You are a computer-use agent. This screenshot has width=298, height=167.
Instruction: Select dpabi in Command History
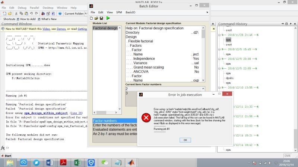(229, 78)
